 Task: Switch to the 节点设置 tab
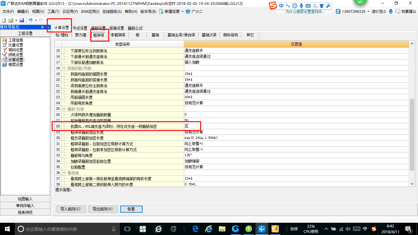click(80, 28)
